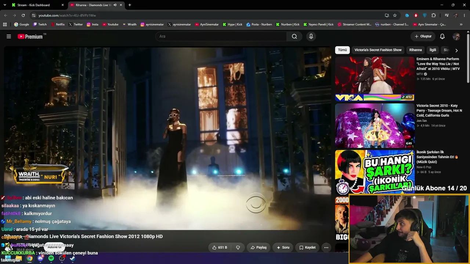The width and height of the screenshot is (470, 264).
Task: View site information icon in address bar
Action: point(34,15)
